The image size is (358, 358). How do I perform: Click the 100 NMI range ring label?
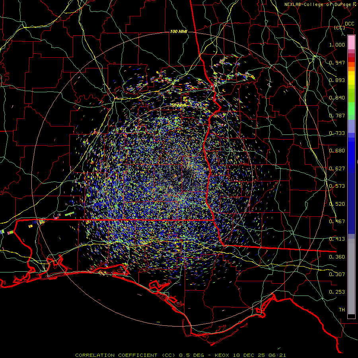[x=179, y=31]
